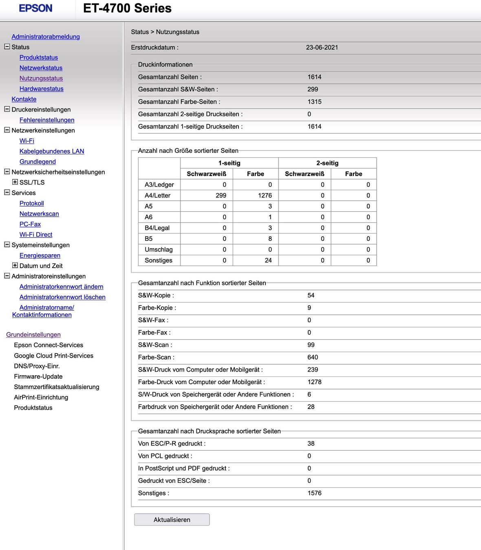
Task: Click Farbe-Druck vom Computer value 1278
Action: [x=314, y=382]
